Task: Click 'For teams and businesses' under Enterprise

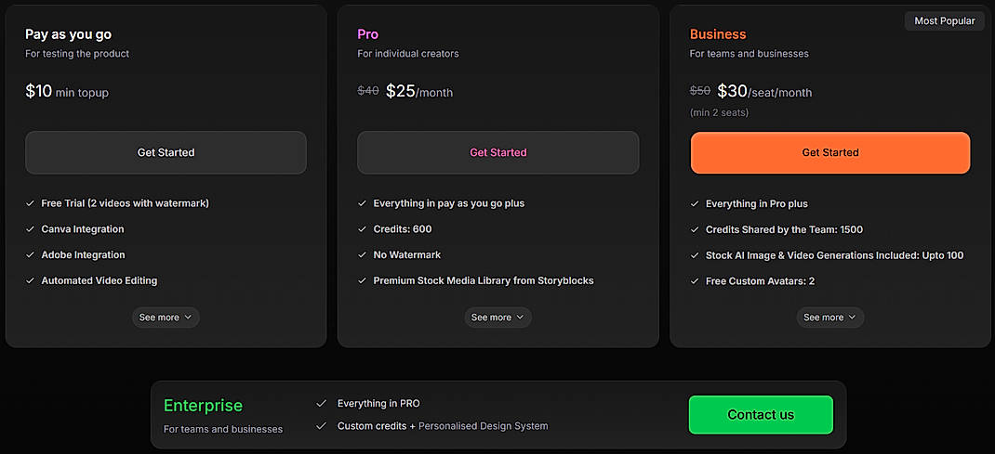Action: pyautogui.click(x=223, y=429)
